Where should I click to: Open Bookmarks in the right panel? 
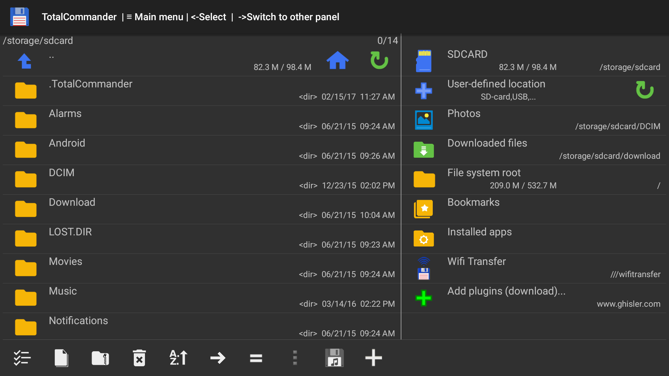(x=473, y=203)
